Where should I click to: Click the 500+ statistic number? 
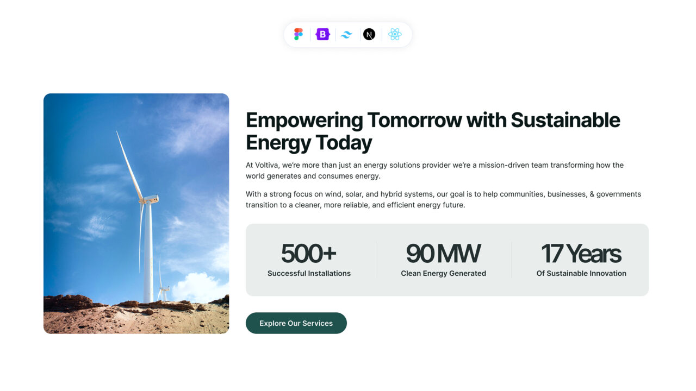(308, 253)
